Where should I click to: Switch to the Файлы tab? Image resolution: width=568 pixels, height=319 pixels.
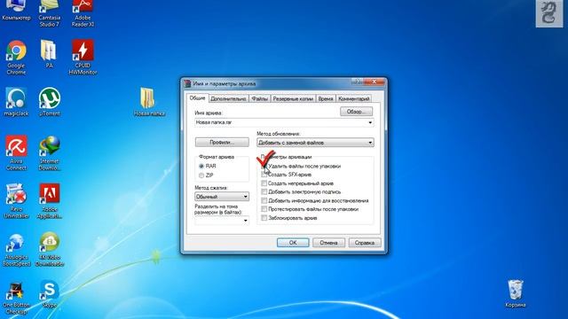[259, 98]
